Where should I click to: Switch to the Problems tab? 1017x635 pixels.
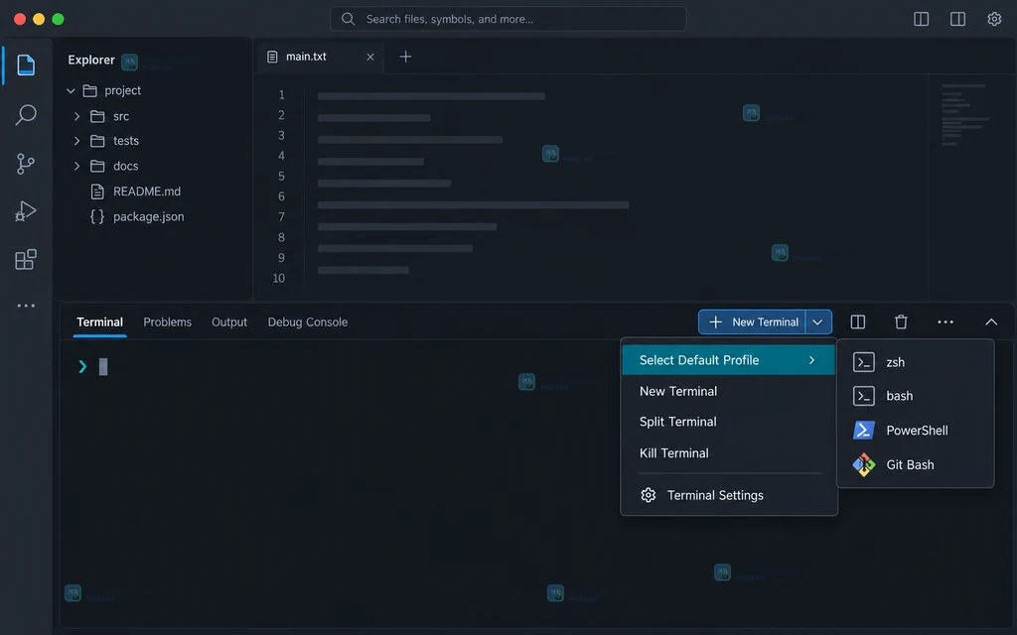167,322
